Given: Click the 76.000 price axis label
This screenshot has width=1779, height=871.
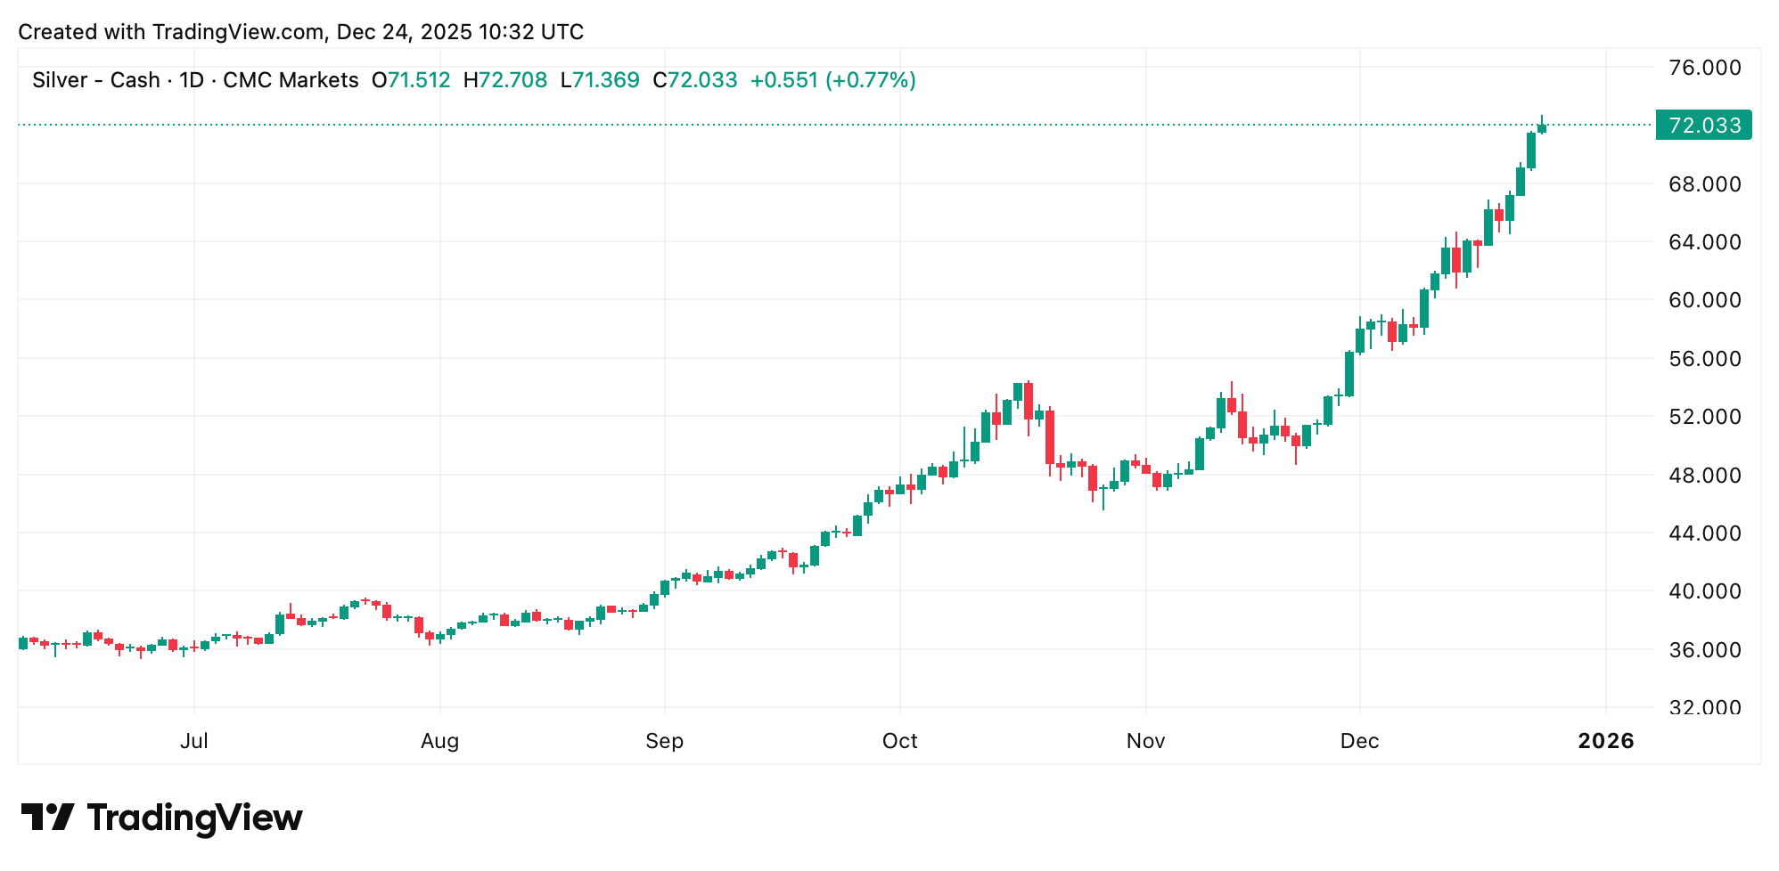Looking at the screenshot, I should pyautogui.click(x=1704, y=68).
